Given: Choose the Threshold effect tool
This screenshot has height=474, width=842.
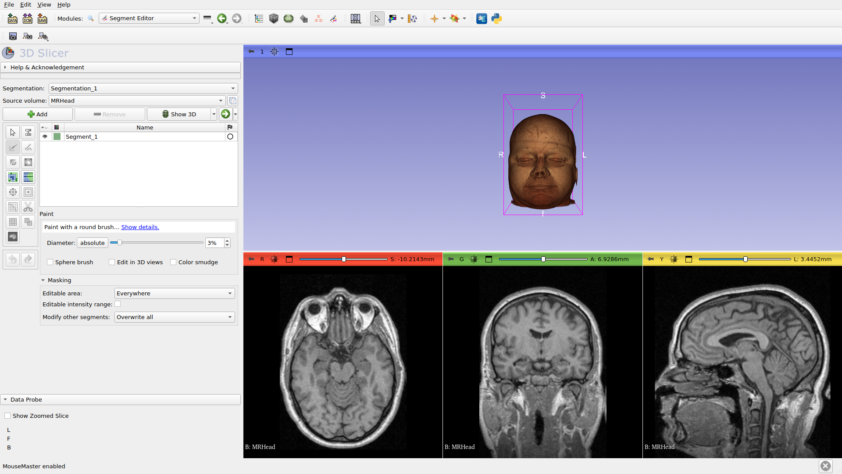Looking at the screenshot, I should coord(28,133).
